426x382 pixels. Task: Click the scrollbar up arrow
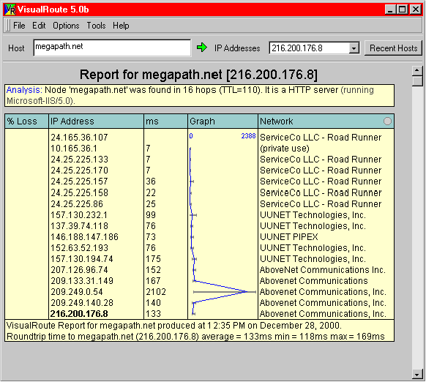[x=417, y=71]
